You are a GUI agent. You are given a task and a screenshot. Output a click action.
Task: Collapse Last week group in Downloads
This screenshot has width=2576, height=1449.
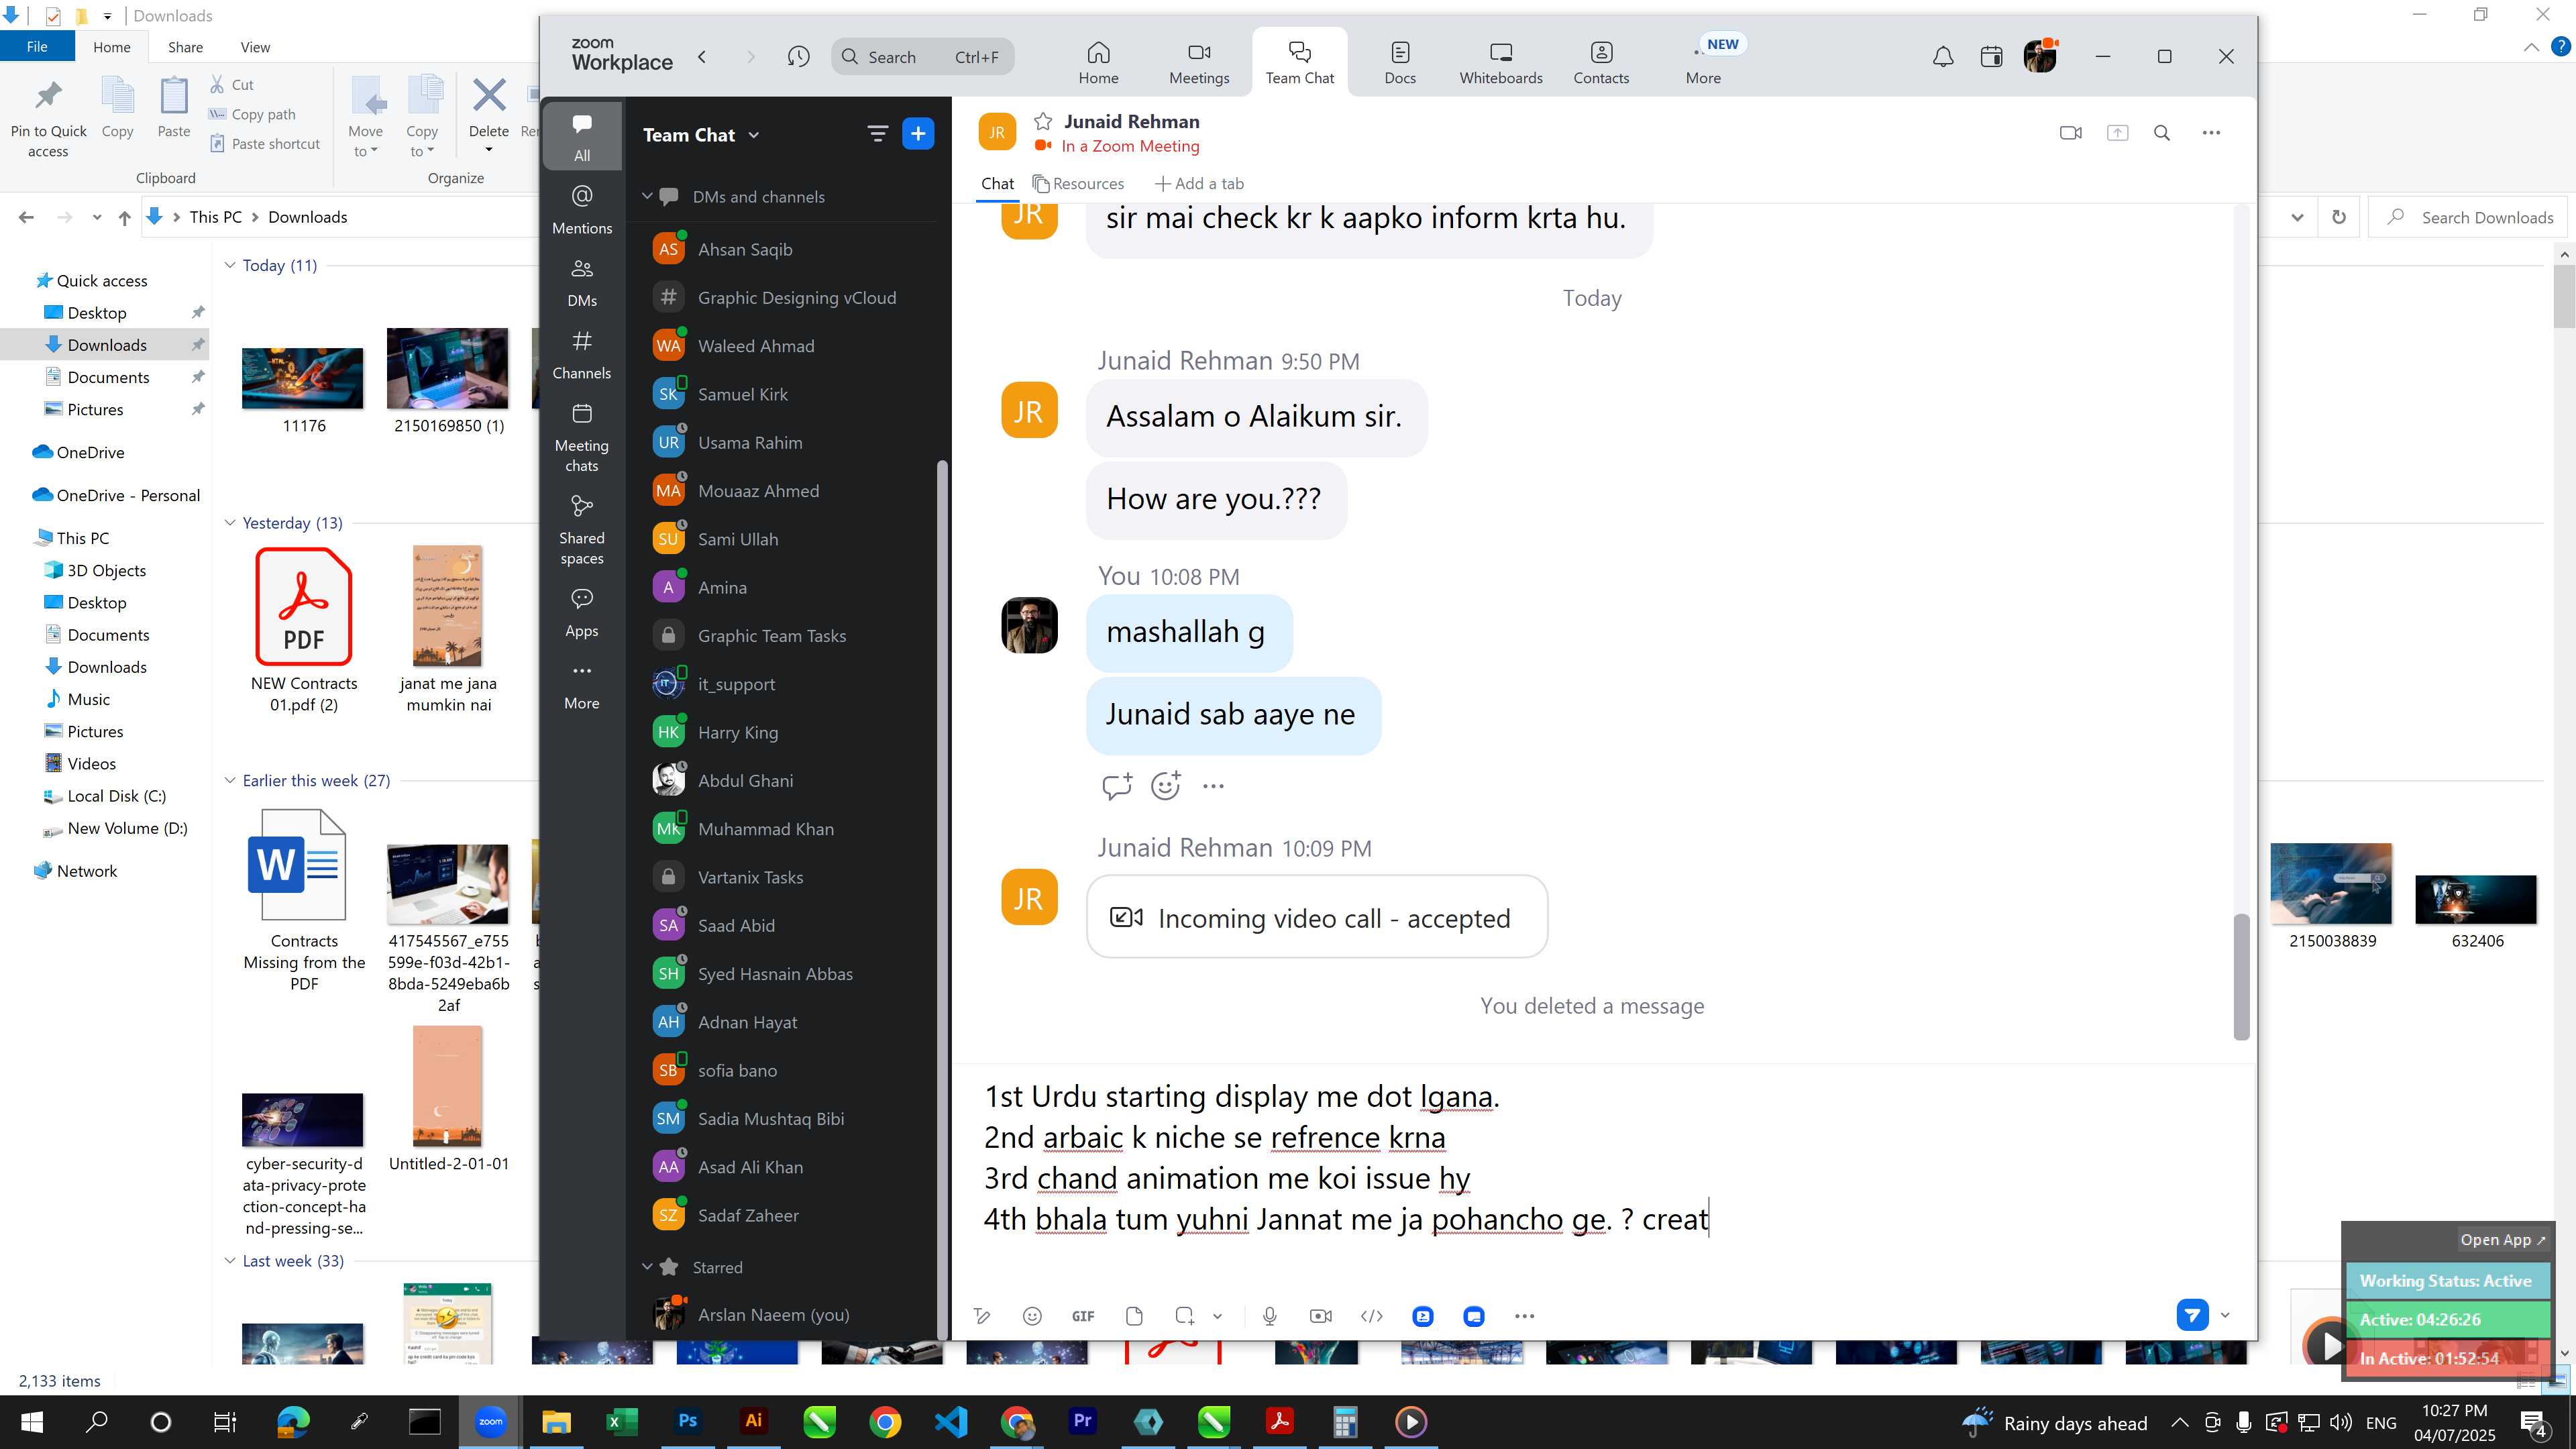pyautogui.click(x=230, y=1261)
